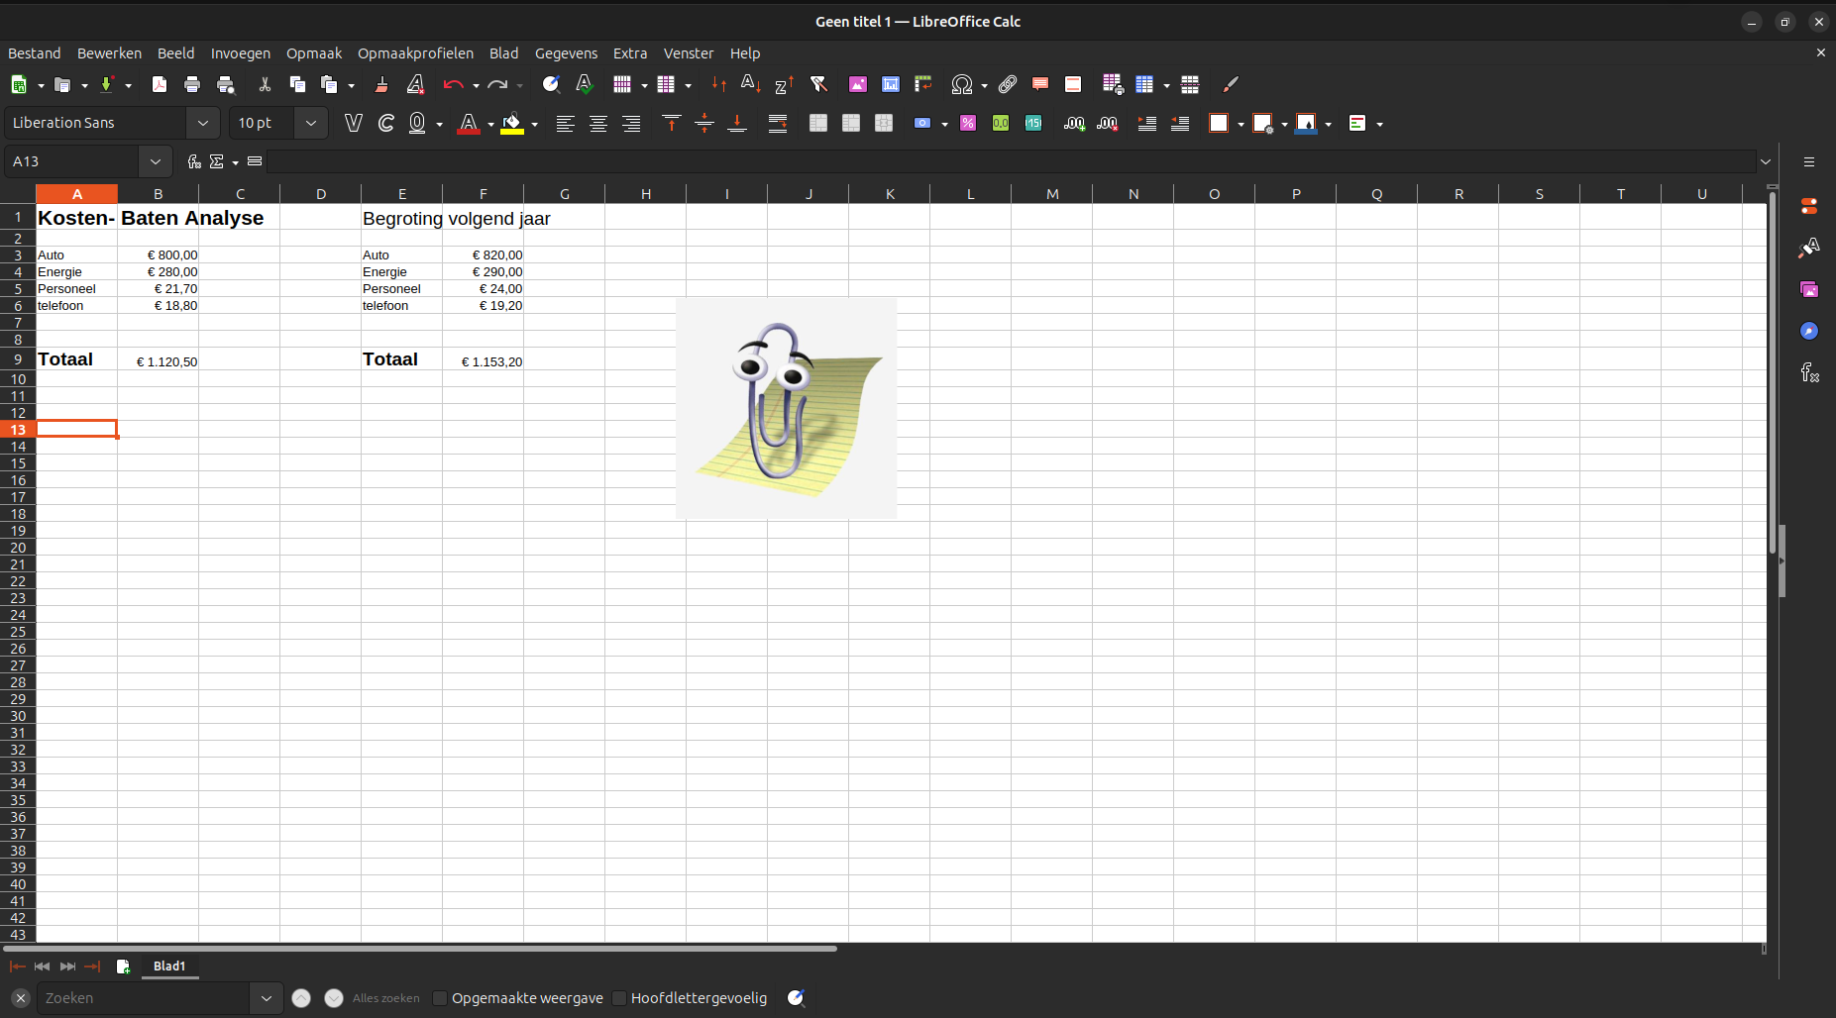The image size is (1836, 1018).
Task: Insert a special character with the Omega icon
Action: click(x=962, y=84)
